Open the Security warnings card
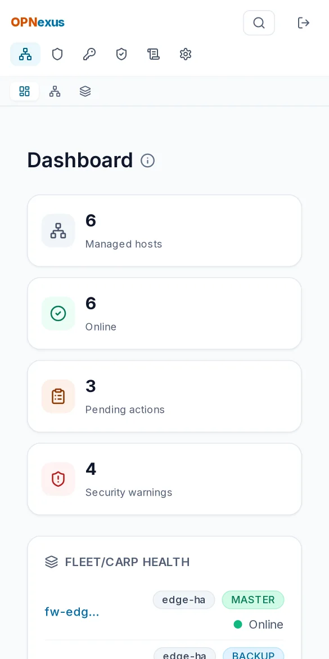329x659 pixels. click(x=164, y=479)
